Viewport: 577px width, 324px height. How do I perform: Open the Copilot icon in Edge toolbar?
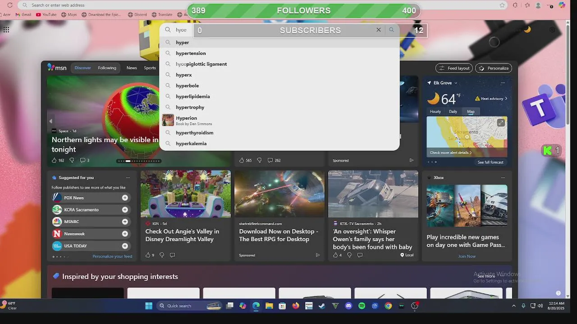coord(562,5)
